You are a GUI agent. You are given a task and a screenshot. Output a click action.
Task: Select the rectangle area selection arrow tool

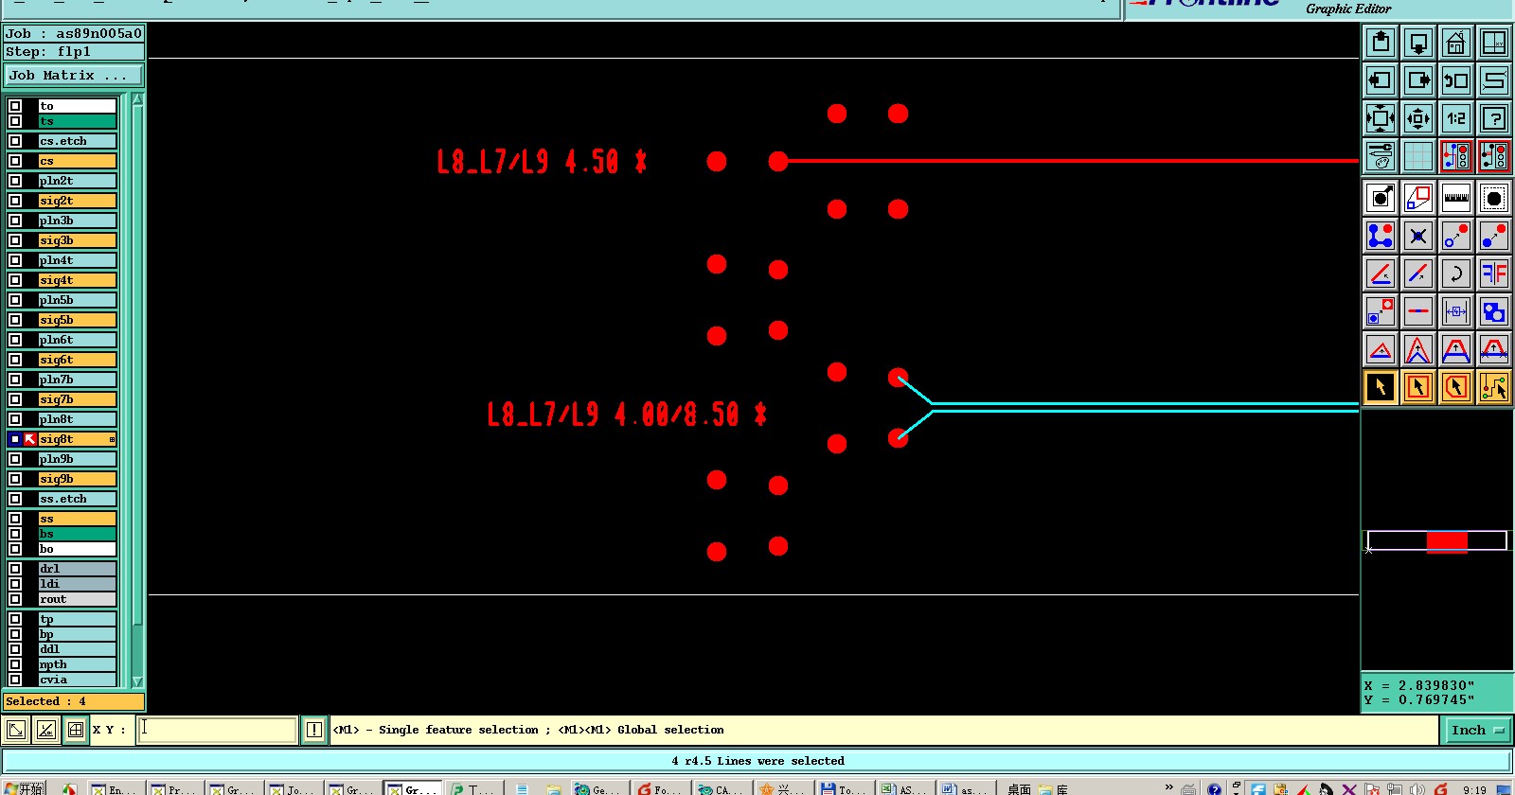(x=1418, y=387)
